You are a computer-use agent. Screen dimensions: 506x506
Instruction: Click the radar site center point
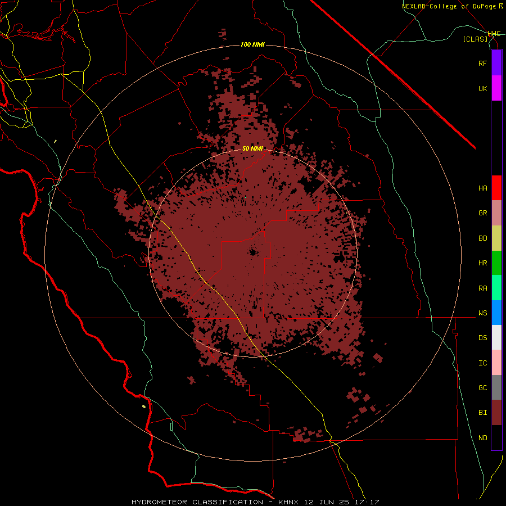click(x=252, y=252)
